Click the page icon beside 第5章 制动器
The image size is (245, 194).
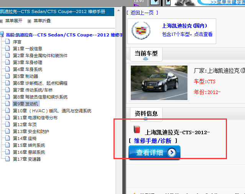pyautogui.click(x=8, y=76)
